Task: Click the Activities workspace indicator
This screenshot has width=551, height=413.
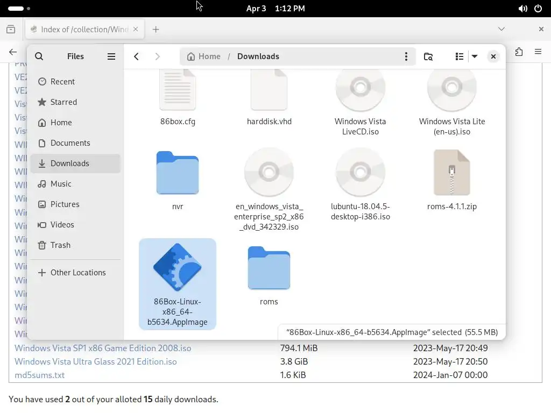Action: [19, 9]
